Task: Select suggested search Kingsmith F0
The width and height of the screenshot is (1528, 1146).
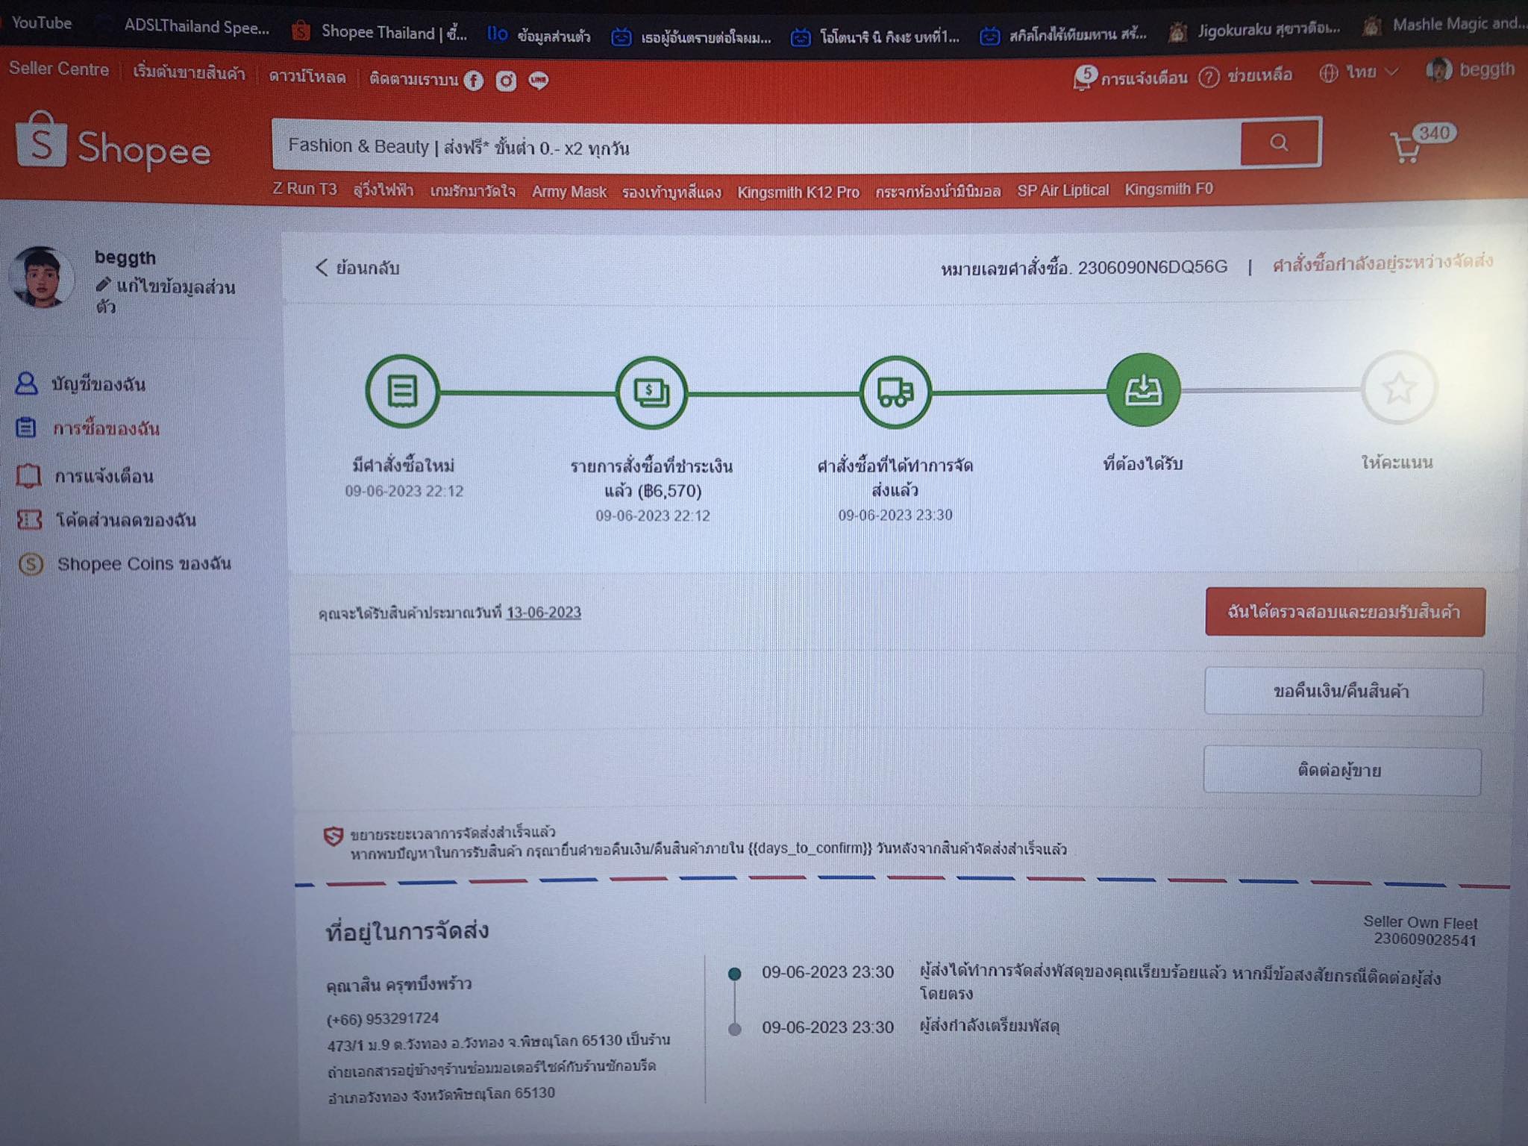Action: tap(1168, 190)
